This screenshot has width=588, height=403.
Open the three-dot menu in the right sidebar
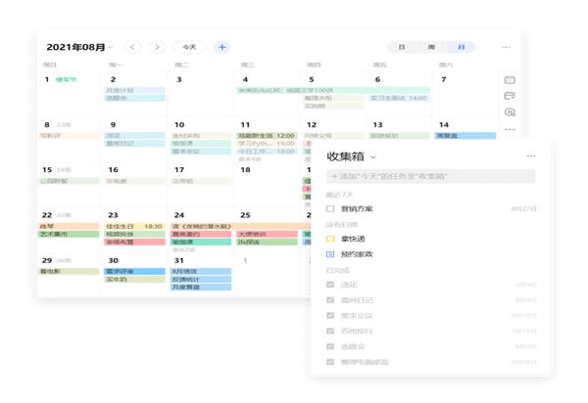(x=510, y=129)
